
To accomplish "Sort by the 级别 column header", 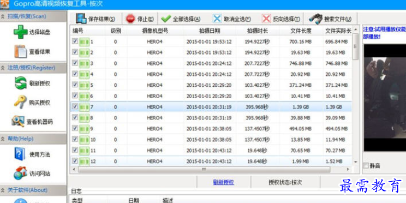I will [x=116, y=31].
